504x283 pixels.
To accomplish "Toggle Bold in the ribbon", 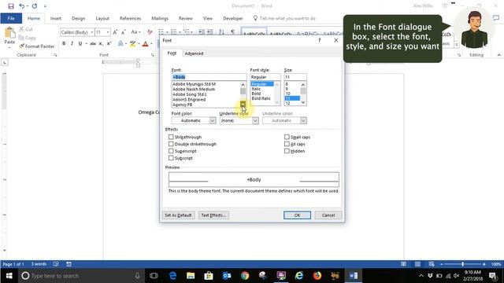I will [64, 43].
